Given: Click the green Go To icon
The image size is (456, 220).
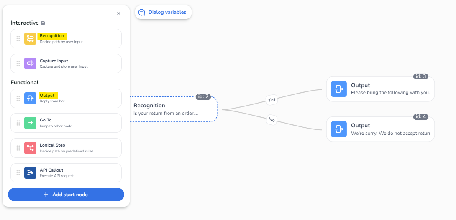Looking at the screenshot, I should [30, 123].
